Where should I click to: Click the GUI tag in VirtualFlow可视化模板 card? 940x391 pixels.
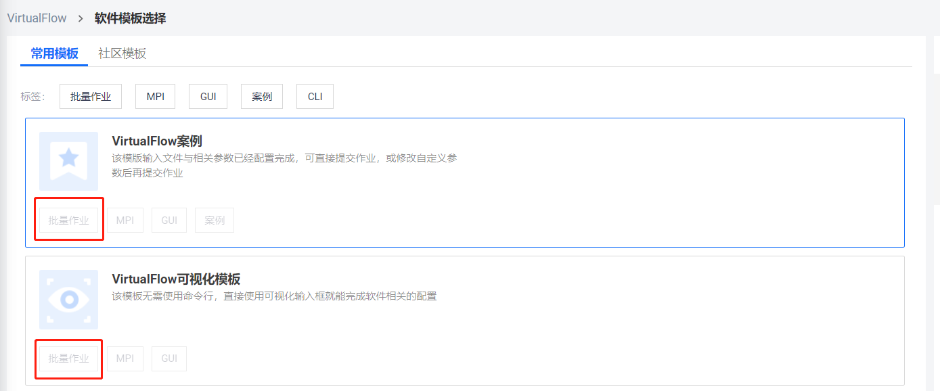pos(169,359)
